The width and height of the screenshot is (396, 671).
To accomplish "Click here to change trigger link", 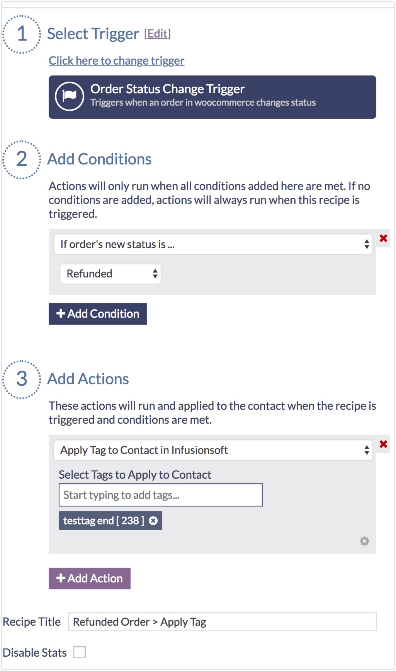I will pyautogui.click(x=116, y=61).
